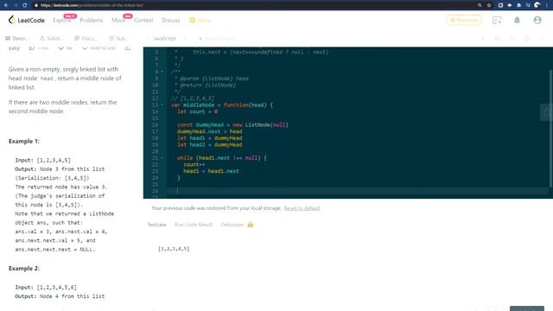This screenshot has height=311, width=553.
Task: Open the user profile avatar
Action: [537, 20]
